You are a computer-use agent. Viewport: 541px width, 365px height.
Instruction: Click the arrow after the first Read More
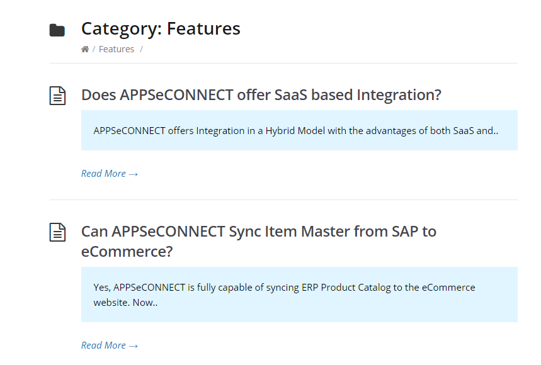click(x=134, y=174)
